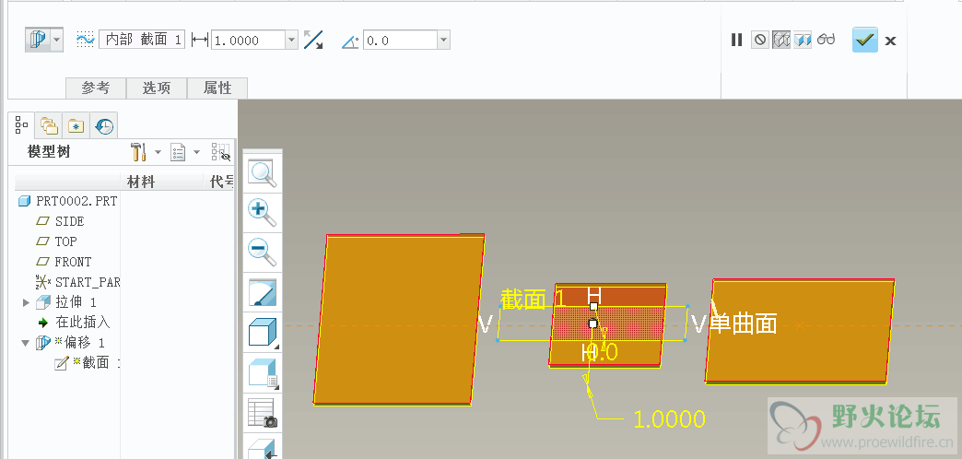This screenshot has width=962, height=459.
Task: Click the upper white drag handle on the sketch
Action: [x=593, y=306]
